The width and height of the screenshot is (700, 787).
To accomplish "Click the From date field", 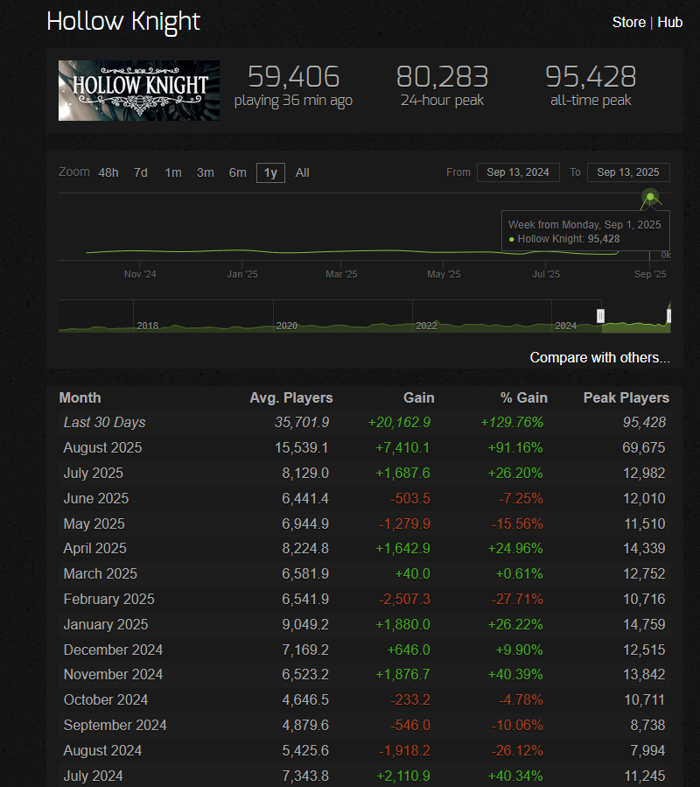I will point(518,172).
